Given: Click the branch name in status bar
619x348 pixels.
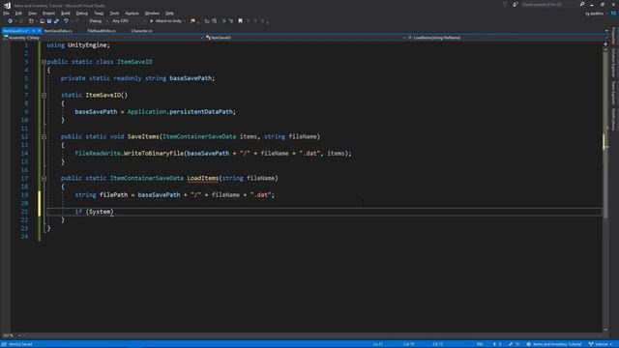Looking at the screenshot, I should (x=601, y=344).
